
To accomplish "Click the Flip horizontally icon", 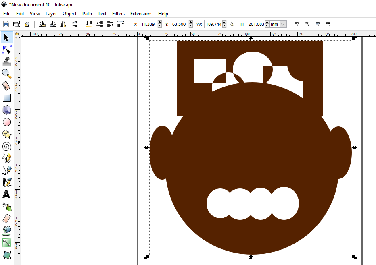I will pos(63,24).
